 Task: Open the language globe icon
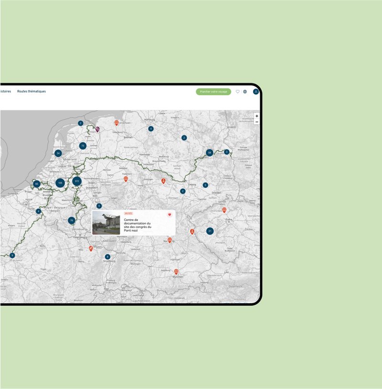[245, 92]
